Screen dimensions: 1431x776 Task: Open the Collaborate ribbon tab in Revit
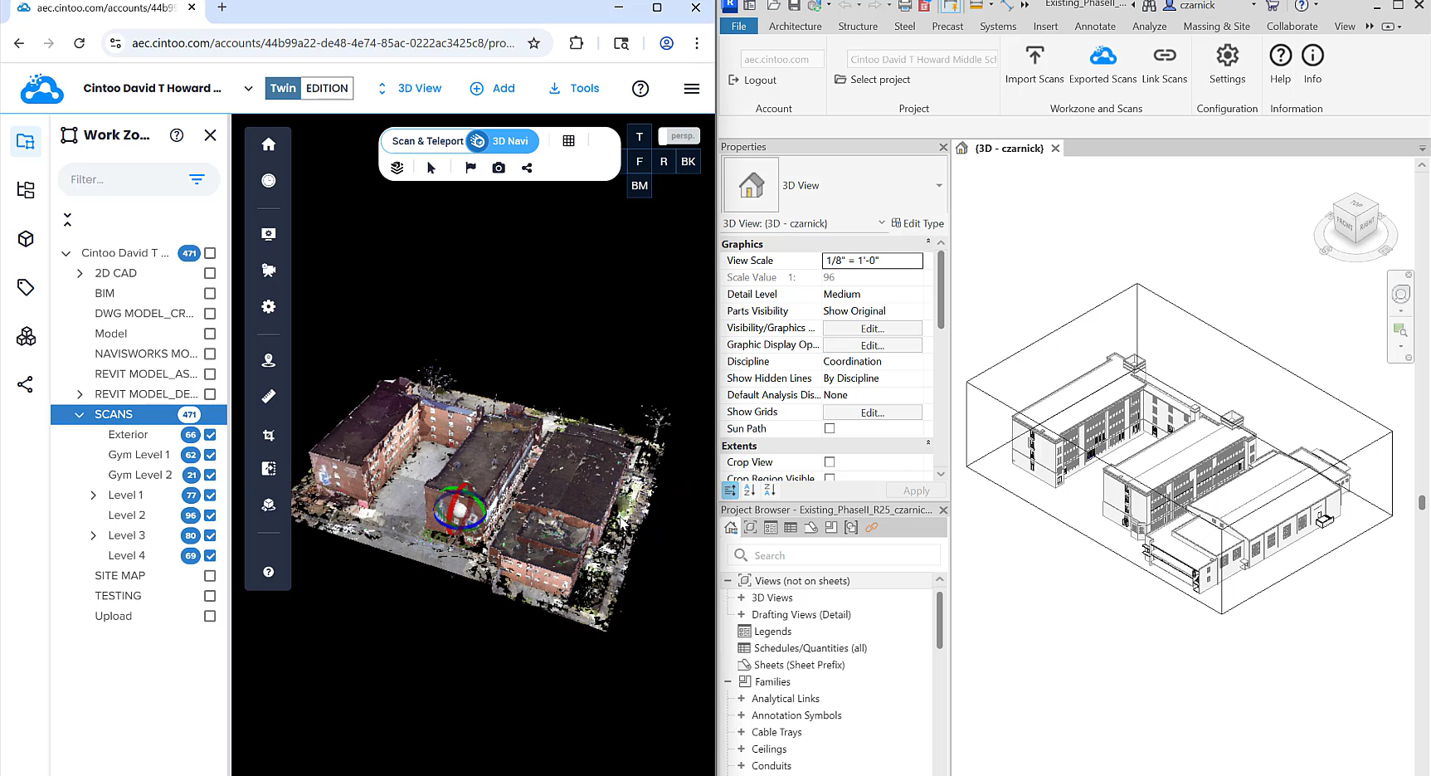point(1292,27)
